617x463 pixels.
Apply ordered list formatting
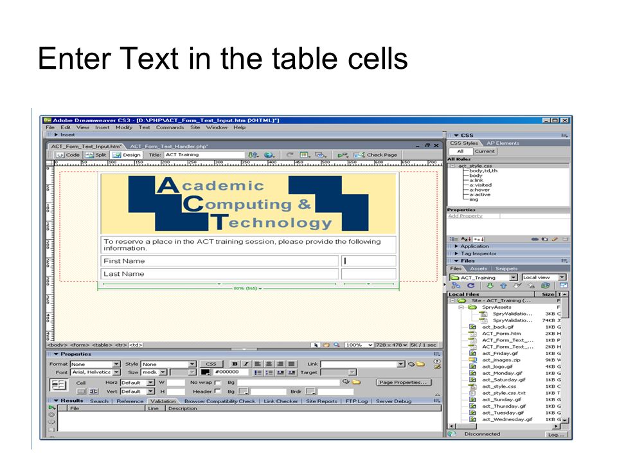[x=269, y=372]
